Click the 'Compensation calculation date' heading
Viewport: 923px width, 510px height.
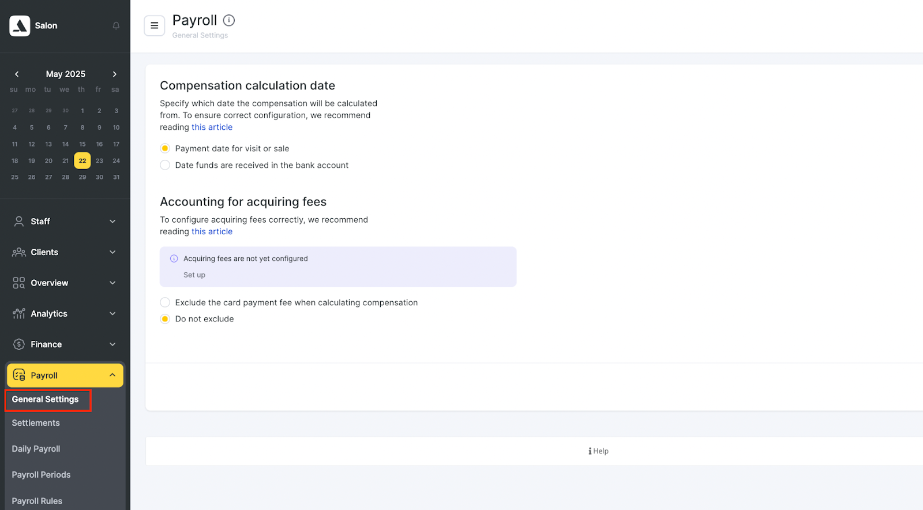click(247, 85)
